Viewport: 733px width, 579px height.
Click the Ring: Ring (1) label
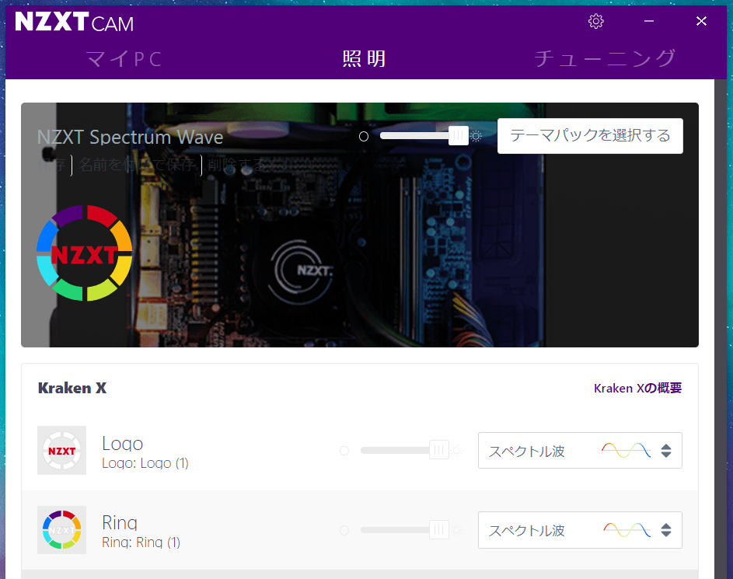click(x=141, y=542)
